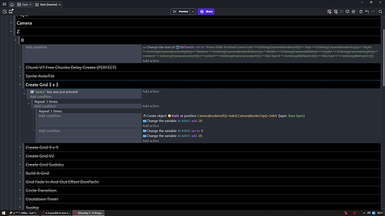Open the main hamburger menu
Viewport: 385px width, 216px height.
pyautogui.click(x=4, y=4)
